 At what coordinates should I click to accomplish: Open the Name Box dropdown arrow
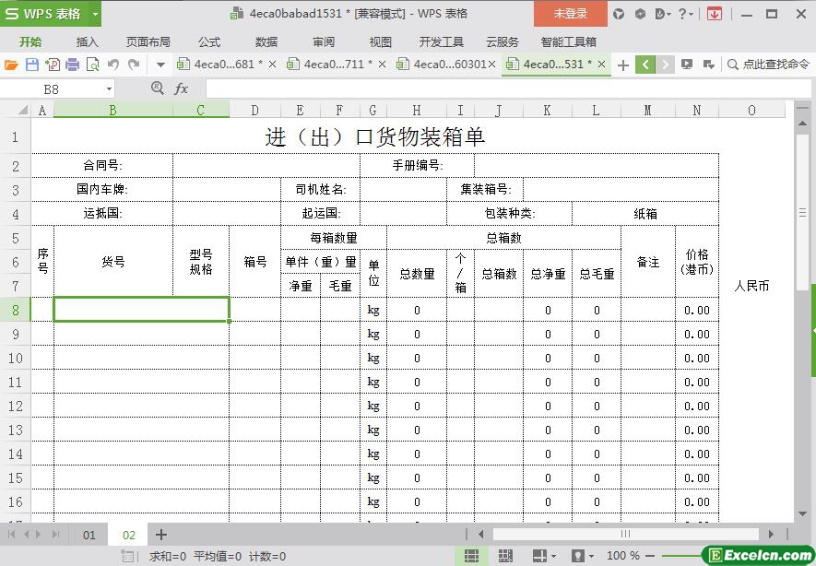pos(109,89)
